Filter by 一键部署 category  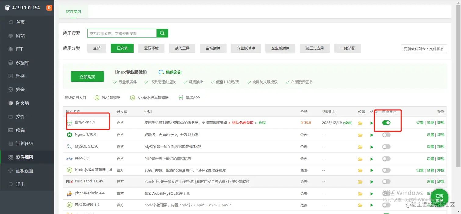click(x=347, y=48)
